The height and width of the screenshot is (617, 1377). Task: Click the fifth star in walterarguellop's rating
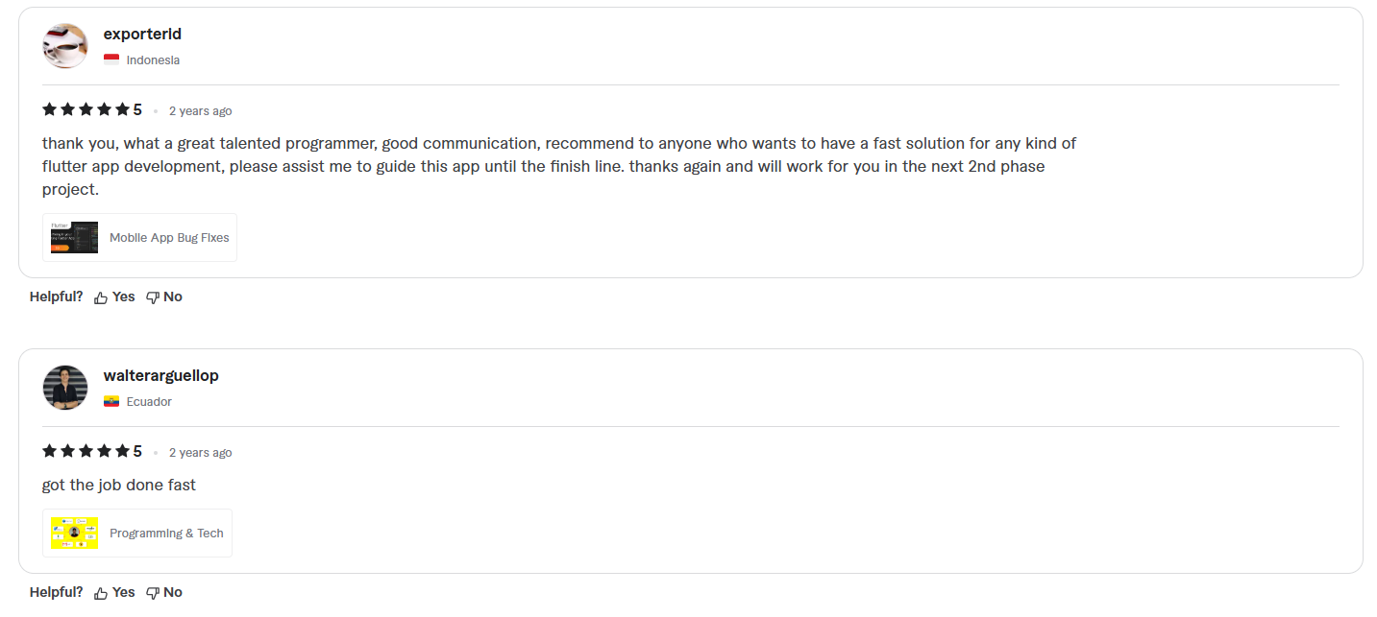(x=123, y=450)
